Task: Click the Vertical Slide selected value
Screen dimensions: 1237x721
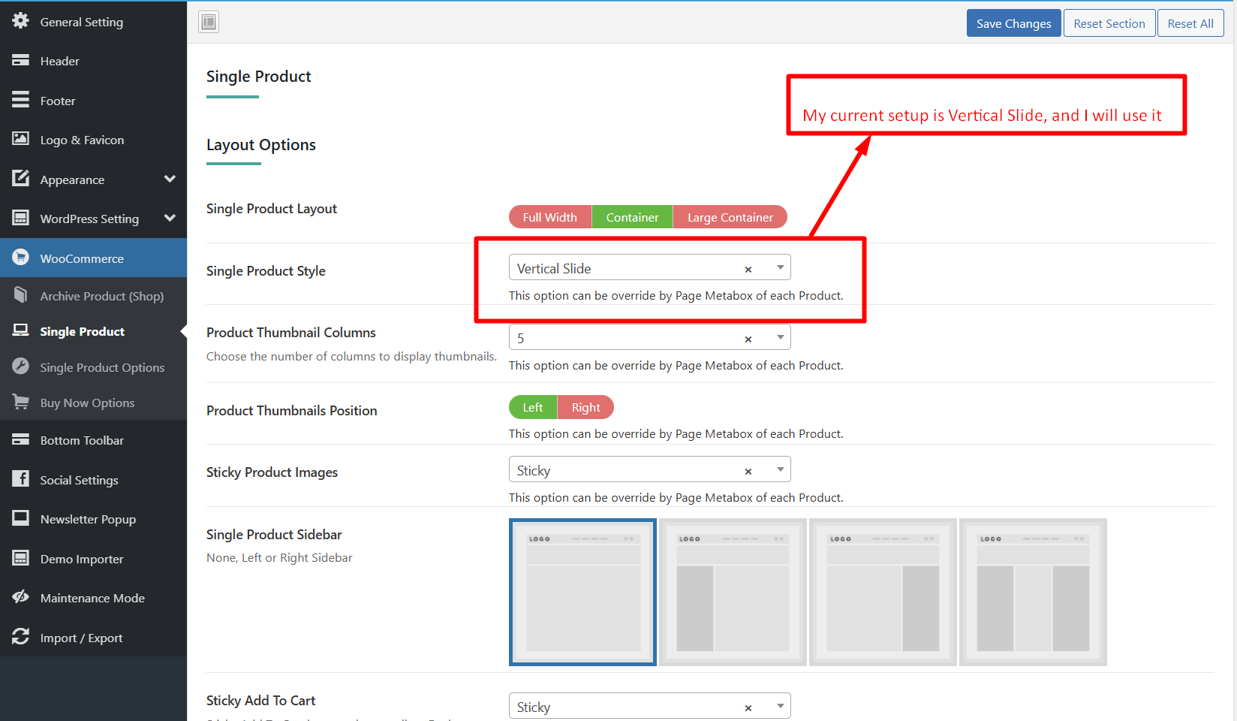Action: tap(554, 268)
